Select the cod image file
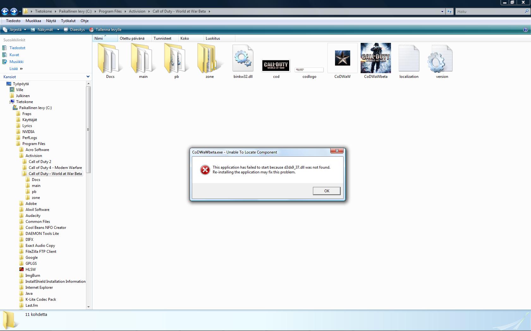 (276, 66)
